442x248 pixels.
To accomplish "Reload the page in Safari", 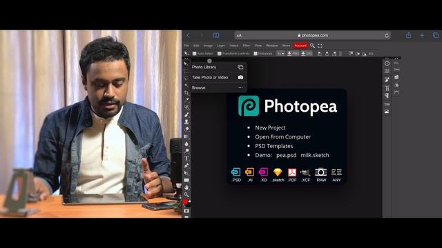I will 387,35.
